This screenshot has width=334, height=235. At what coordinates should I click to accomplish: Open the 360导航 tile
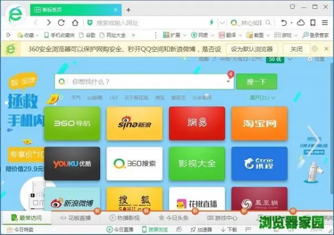tap(72, 124)
